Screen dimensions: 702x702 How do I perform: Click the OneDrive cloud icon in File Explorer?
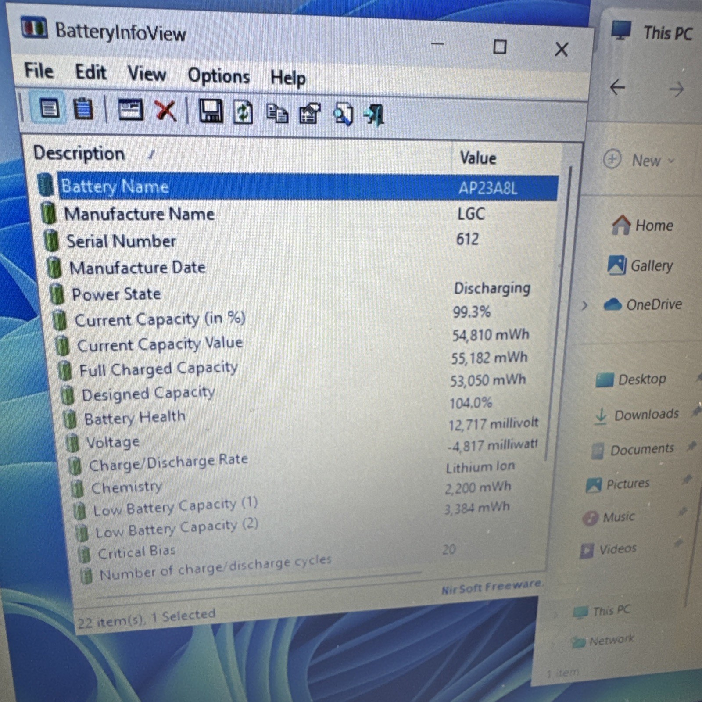(612, 304)
